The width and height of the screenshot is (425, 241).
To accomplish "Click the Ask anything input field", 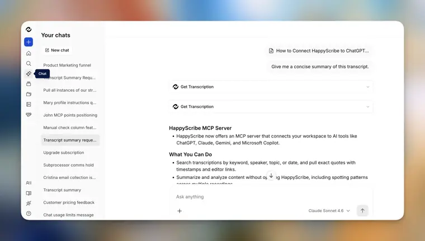I will [271, 197].
